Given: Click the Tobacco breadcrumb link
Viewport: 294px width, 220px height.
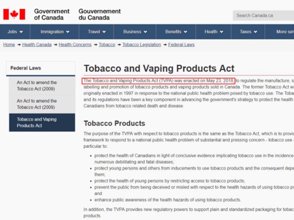Looking at the screenshot, I should click(x=107, y=44).
